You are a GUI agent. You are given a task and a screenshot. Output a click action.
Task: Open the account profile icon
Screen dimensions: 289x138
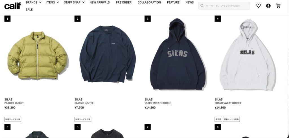(268, 6)
